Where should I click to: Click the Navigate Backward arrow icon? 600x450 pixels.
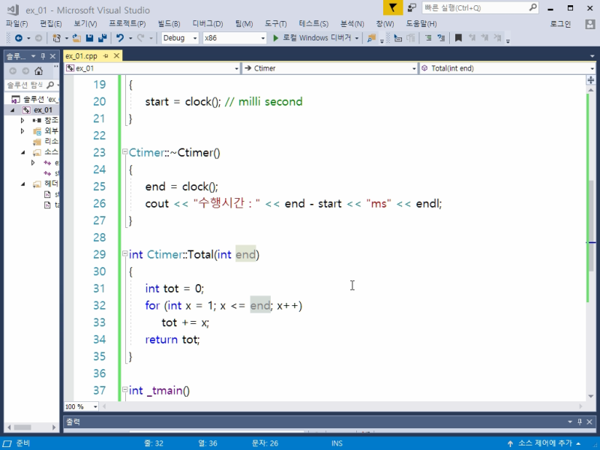click(x=18, y=38)
